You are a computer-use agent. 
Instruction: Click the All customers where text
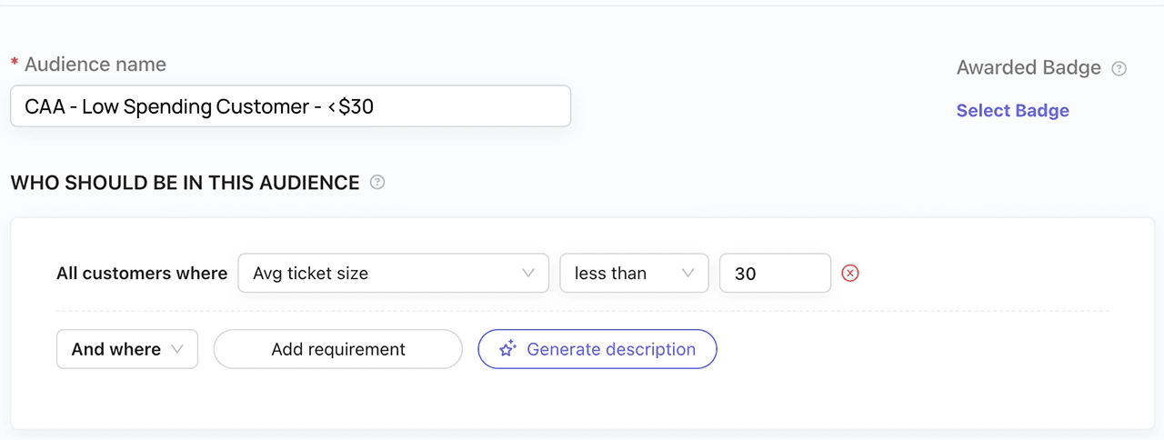click(142, 273)
